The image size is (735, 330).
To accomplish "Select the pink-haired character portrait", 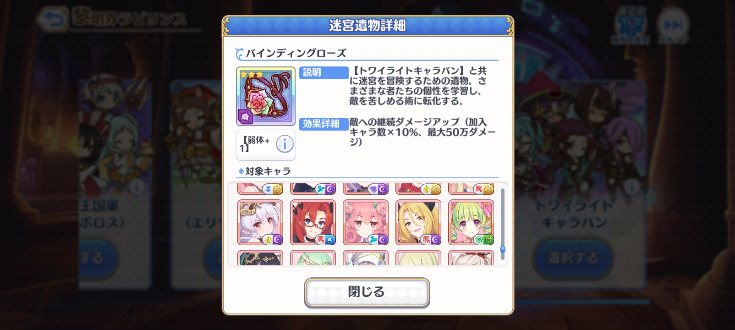I will point(366,222).
